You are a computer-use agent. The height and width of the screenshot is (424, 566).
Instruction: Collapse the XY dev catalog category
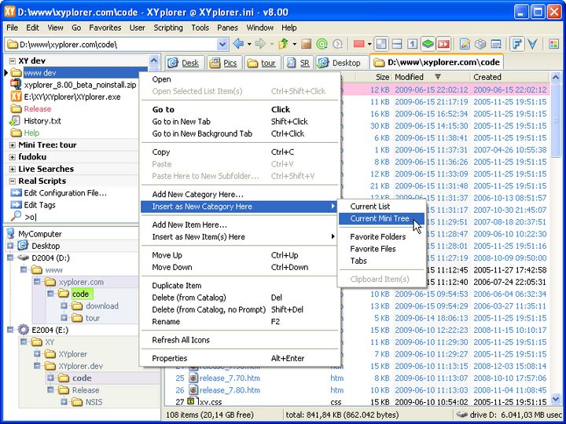13,60
